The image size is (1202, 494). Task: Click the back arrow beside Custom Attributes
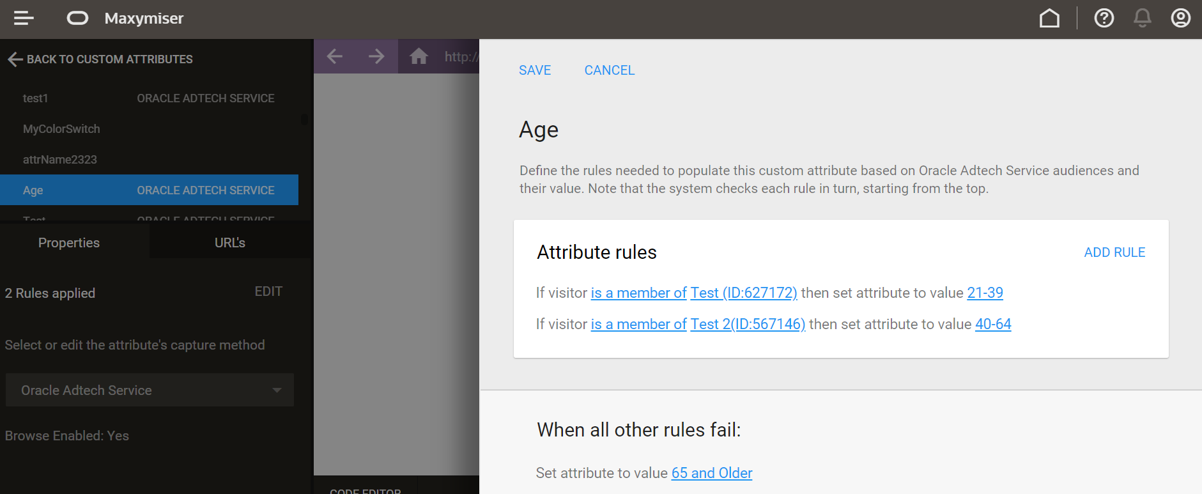15,59
